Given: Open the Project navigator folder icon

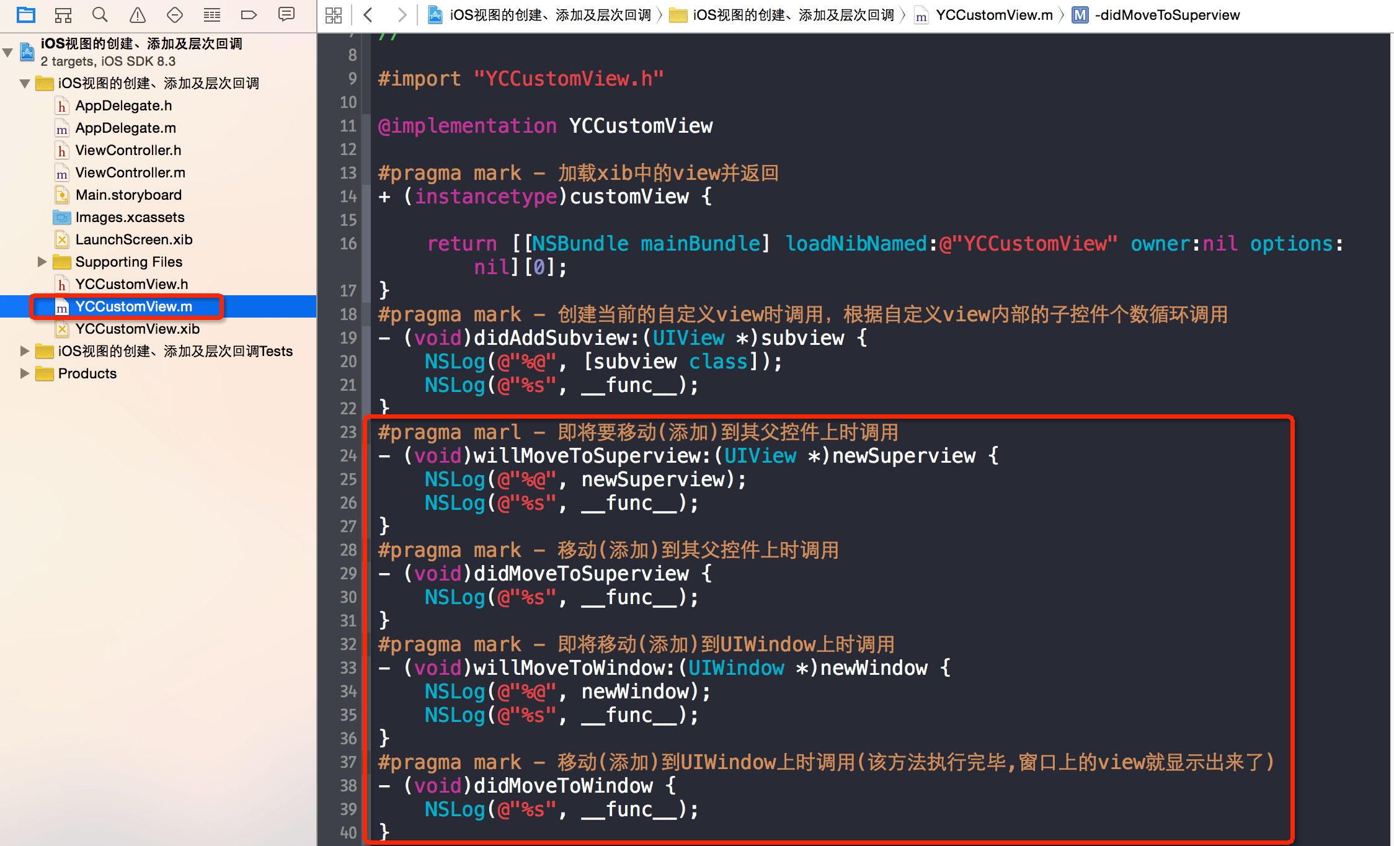Looking at the screenshot, I should coord(26,14).
